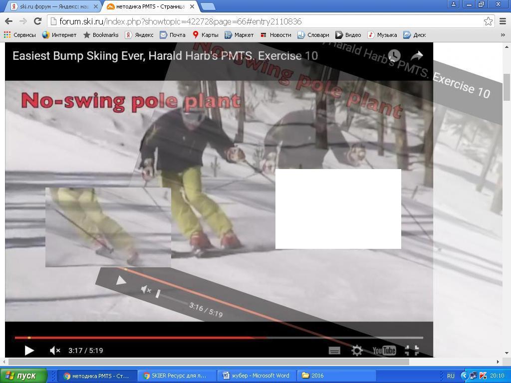
Task: Click the 20:10 taskbar clock
Action: (x=497, y=376)
